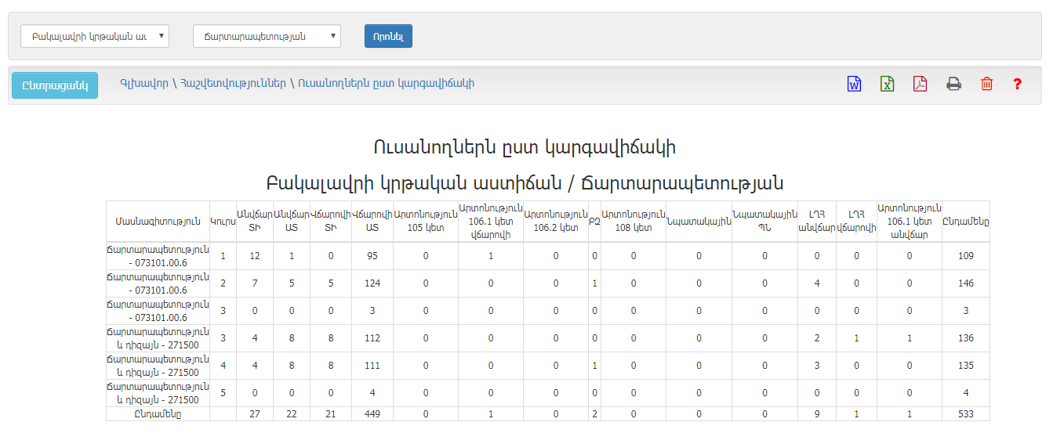
Task: Go to Գլխավոր in the breadcrumb
Action: [143, 83]
